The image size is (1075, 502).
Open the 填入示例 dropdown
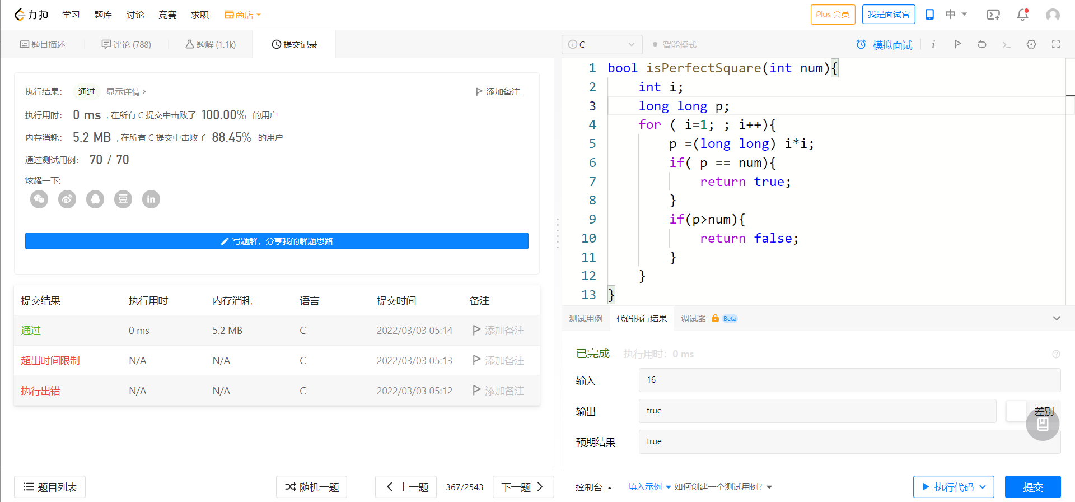[x=649, y=487]
